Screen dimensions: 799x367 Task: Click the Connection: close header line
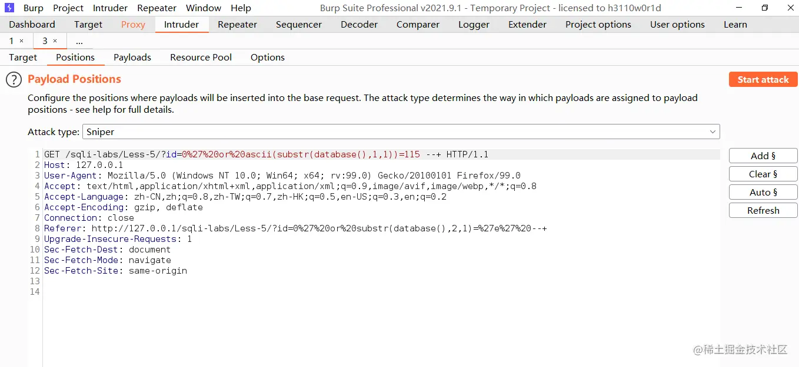tap(89, 218)
